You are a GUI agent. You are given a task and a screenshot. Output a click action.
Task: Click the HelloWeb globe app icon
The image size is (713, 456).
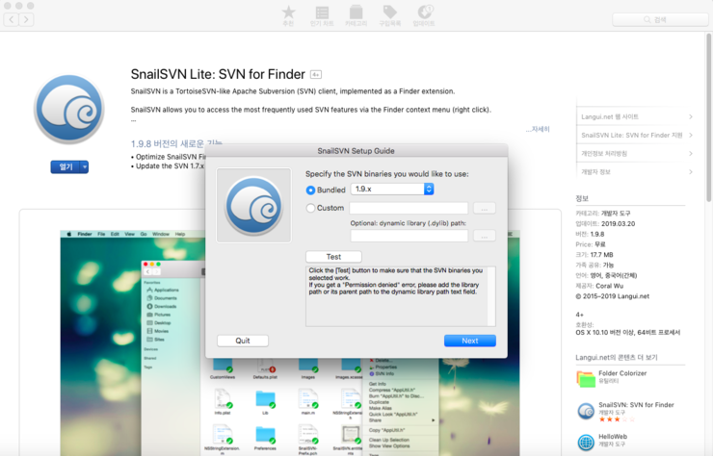586,442
